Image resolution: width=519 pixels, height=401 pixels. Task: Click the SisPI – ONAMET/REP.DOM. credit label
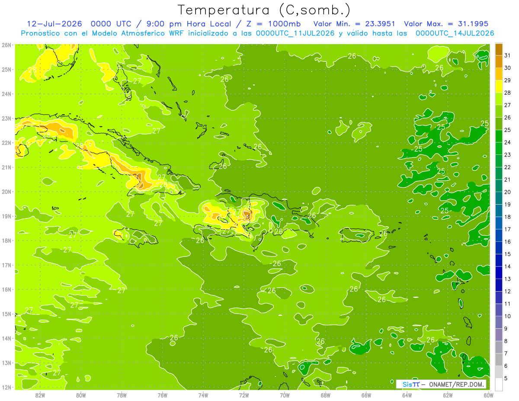441,384
